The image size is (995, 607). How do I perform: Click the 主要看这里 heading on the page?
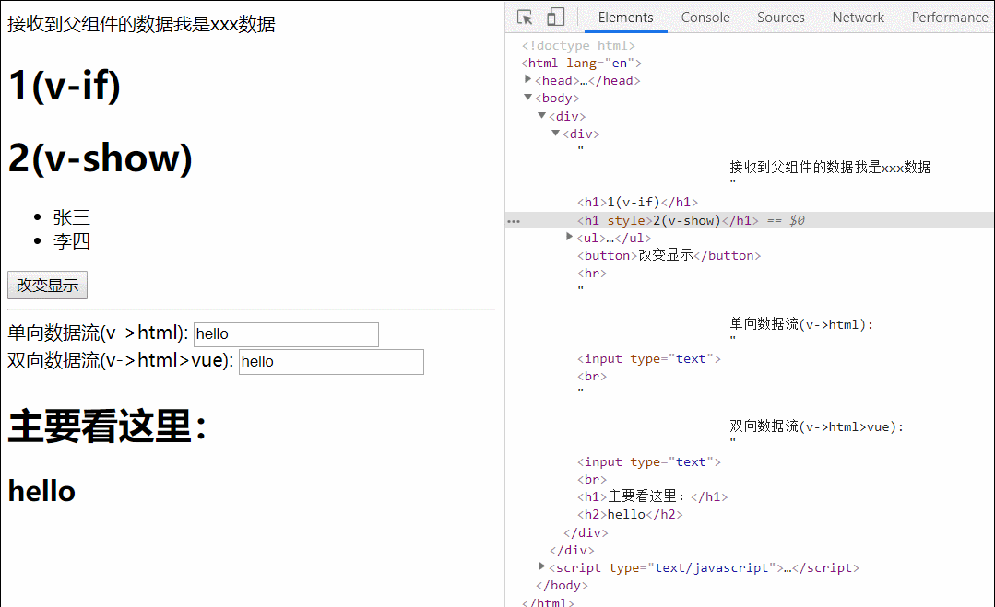(x=107, y=426)
